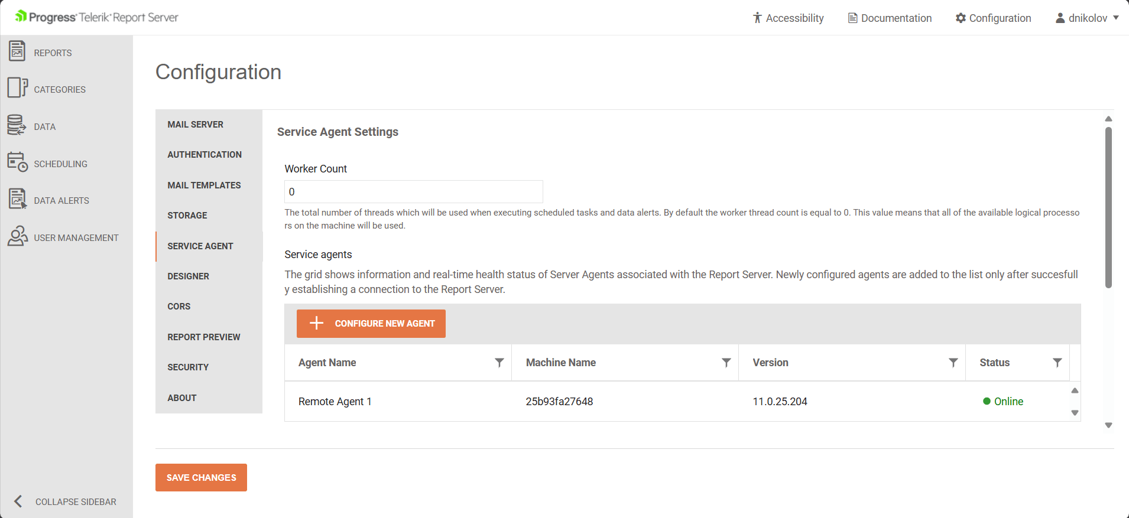The image size is (1129, 518).
Task: Click the collapse sidebar arrow icon
Action: click(18, 501)
